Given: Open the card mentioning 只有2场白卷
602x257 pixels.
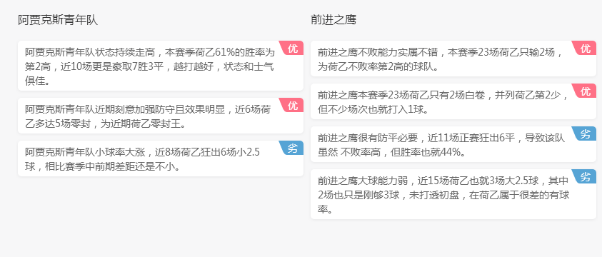Looking at the screenshot, I should (453, 101).
